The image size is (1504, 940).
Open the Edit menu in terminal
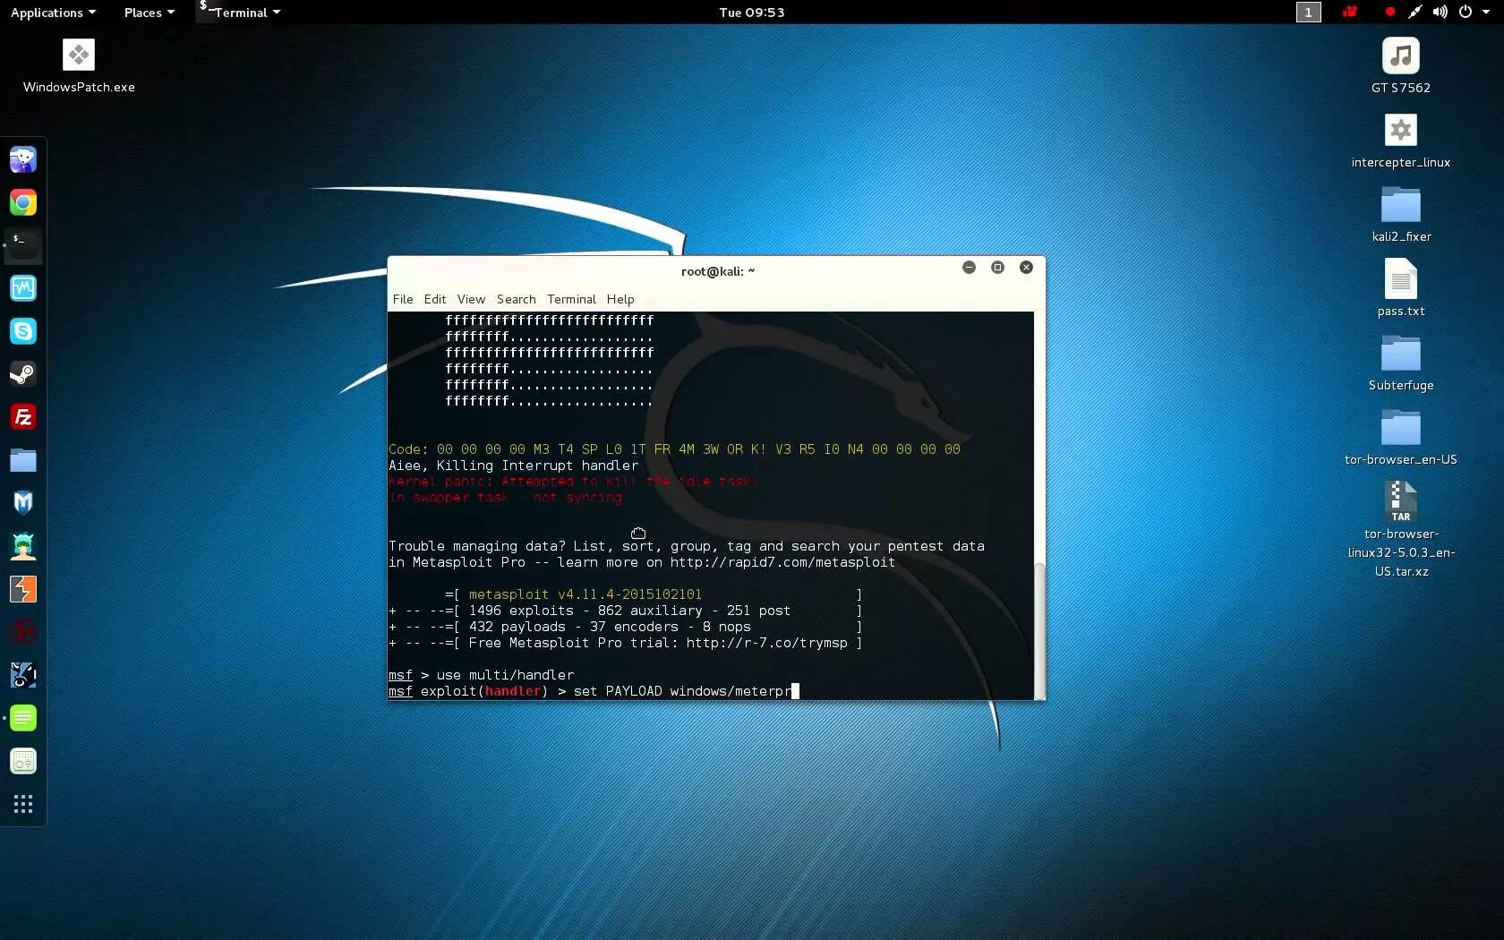click(435, 299)
